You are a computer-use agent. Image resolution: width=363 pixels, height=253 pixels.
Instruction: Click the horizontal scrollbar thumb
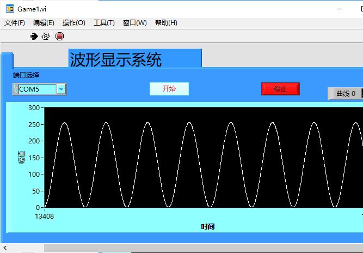(204, 248)
